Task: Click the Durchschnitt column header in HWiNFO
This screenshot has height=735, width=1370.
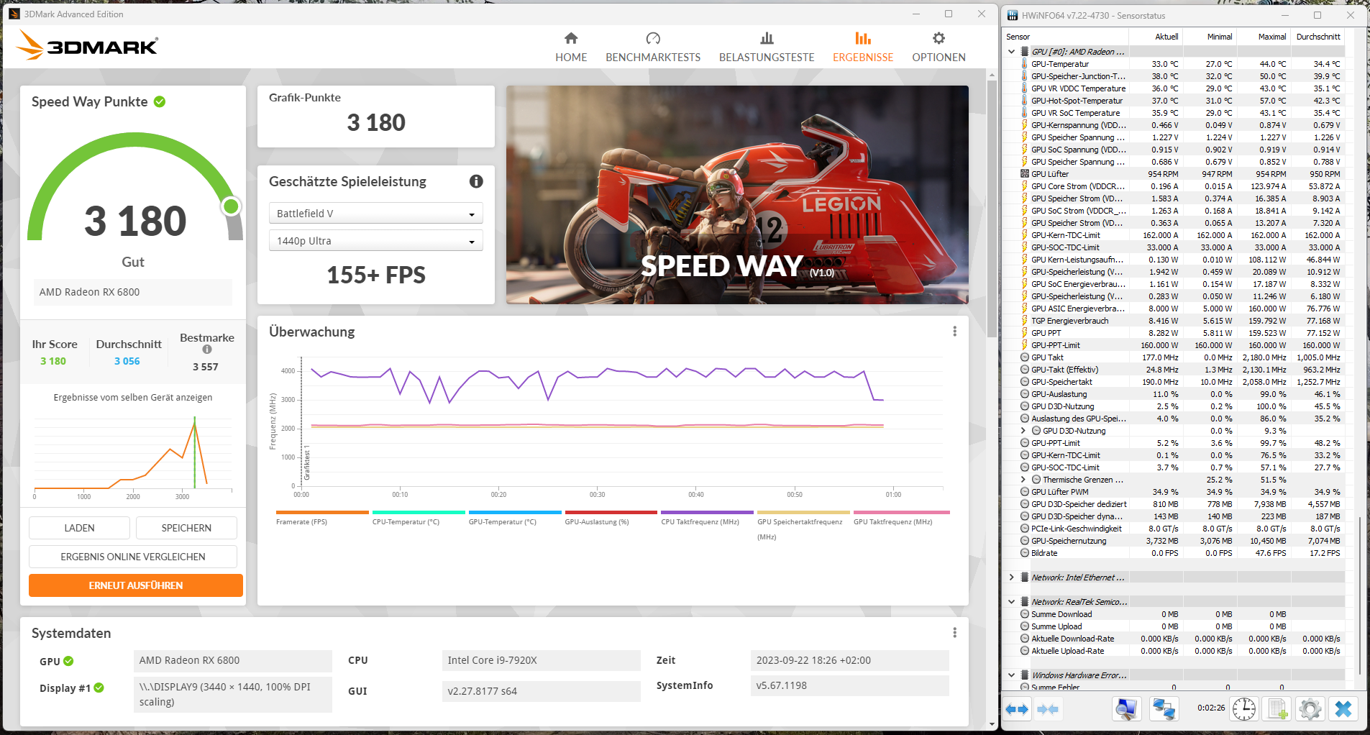Action: [1318, 37]
